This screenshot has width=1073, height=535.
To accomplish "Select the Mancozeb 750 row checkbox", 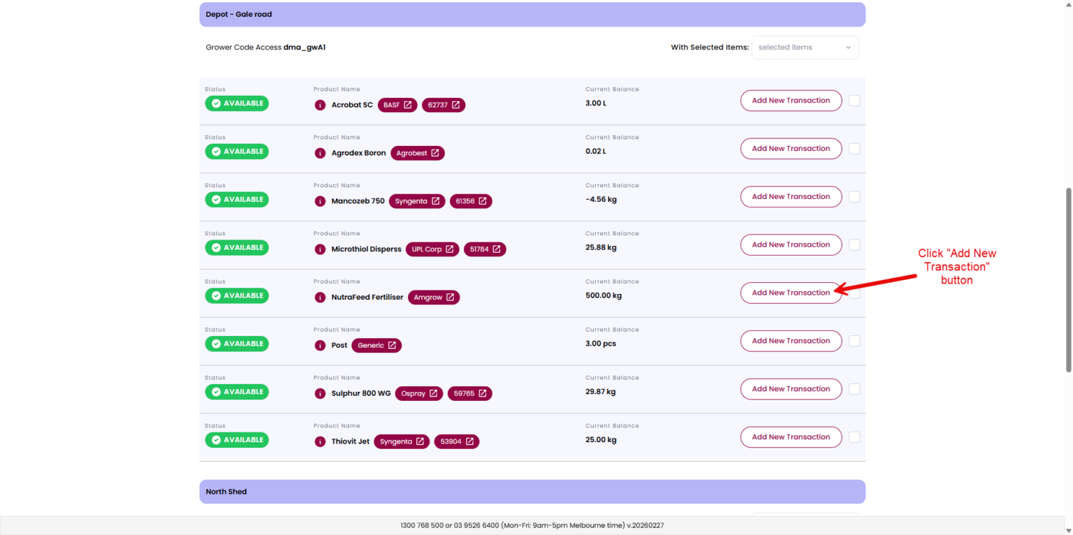I will (854, 197).
